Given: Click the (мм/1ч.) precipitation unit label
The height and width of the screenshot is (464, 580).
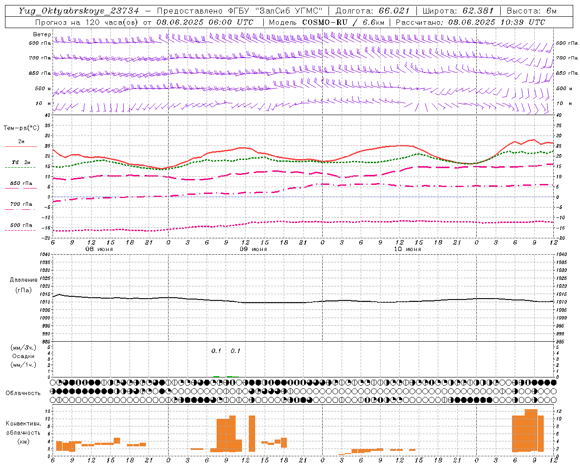Looking at the screenshot, I should click(23, 365).
